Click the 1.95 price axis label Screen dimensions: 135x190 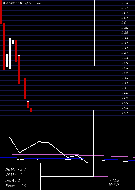click(125, 108)
